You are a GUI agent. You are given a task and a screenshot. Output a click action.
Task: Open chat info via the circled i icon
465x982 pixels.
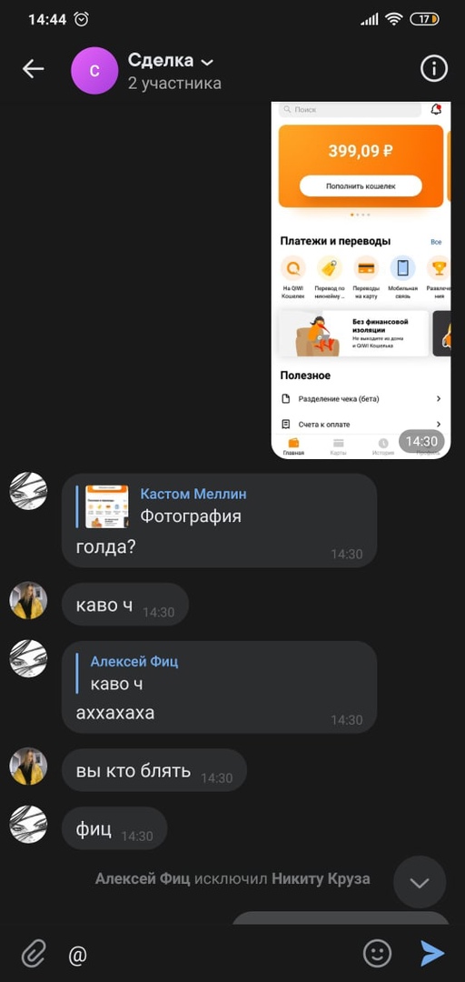434,69
